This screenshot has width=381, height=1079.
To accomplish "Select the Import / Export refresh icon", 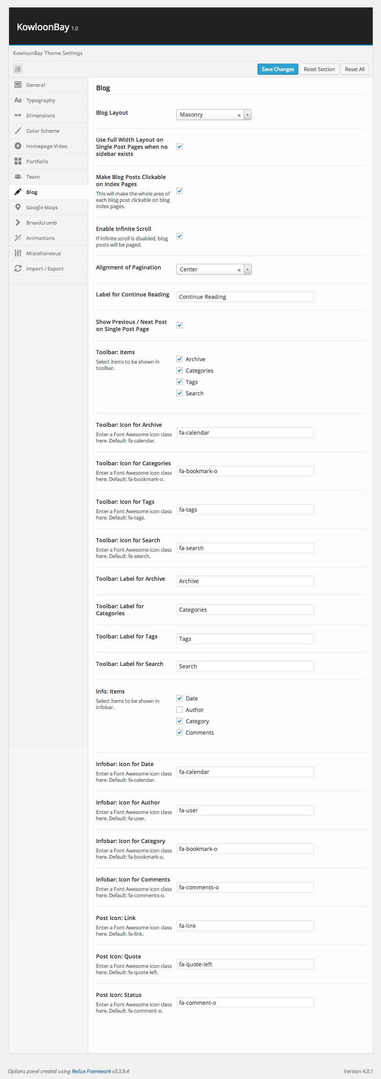I will point(18,269).
